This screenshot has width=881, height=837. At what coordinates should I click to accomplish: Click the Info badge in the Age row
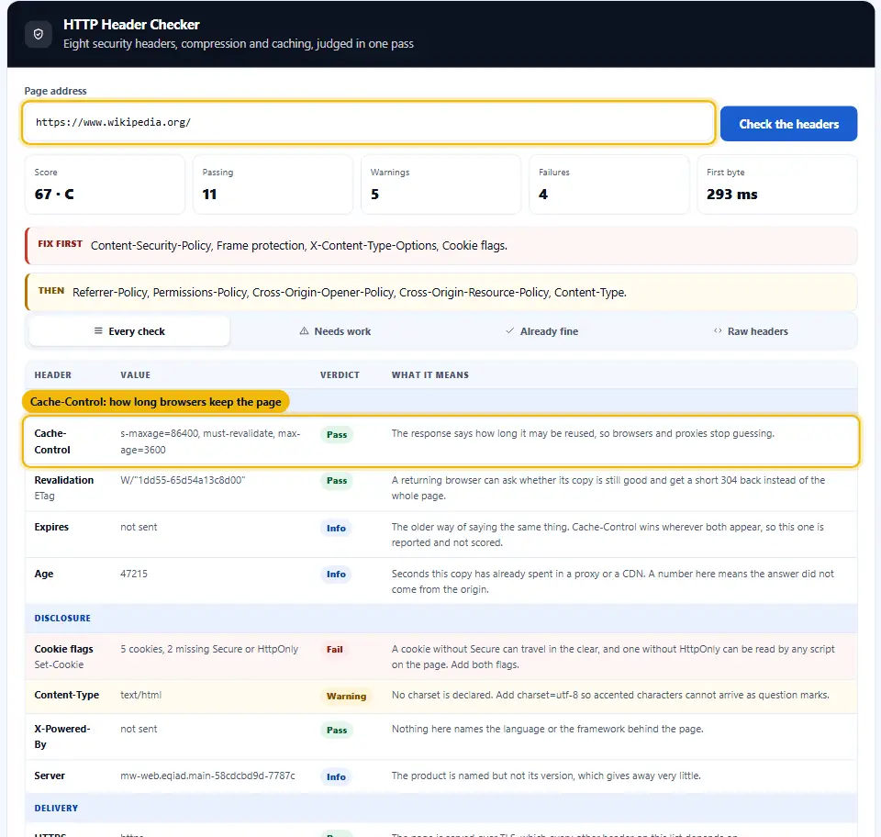[x=336, y=575]
